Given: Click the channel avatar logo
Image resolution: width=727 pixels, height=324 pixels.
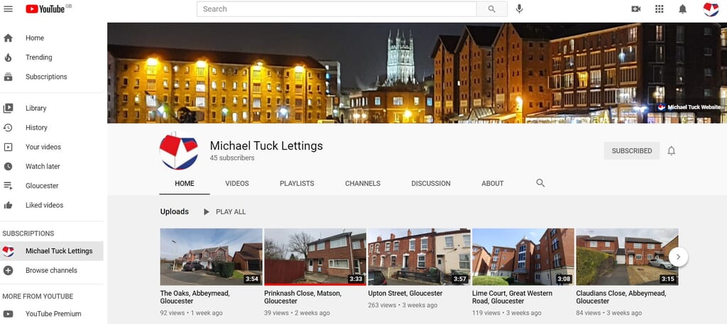Looking at the screenshot, I should point(178,151).
